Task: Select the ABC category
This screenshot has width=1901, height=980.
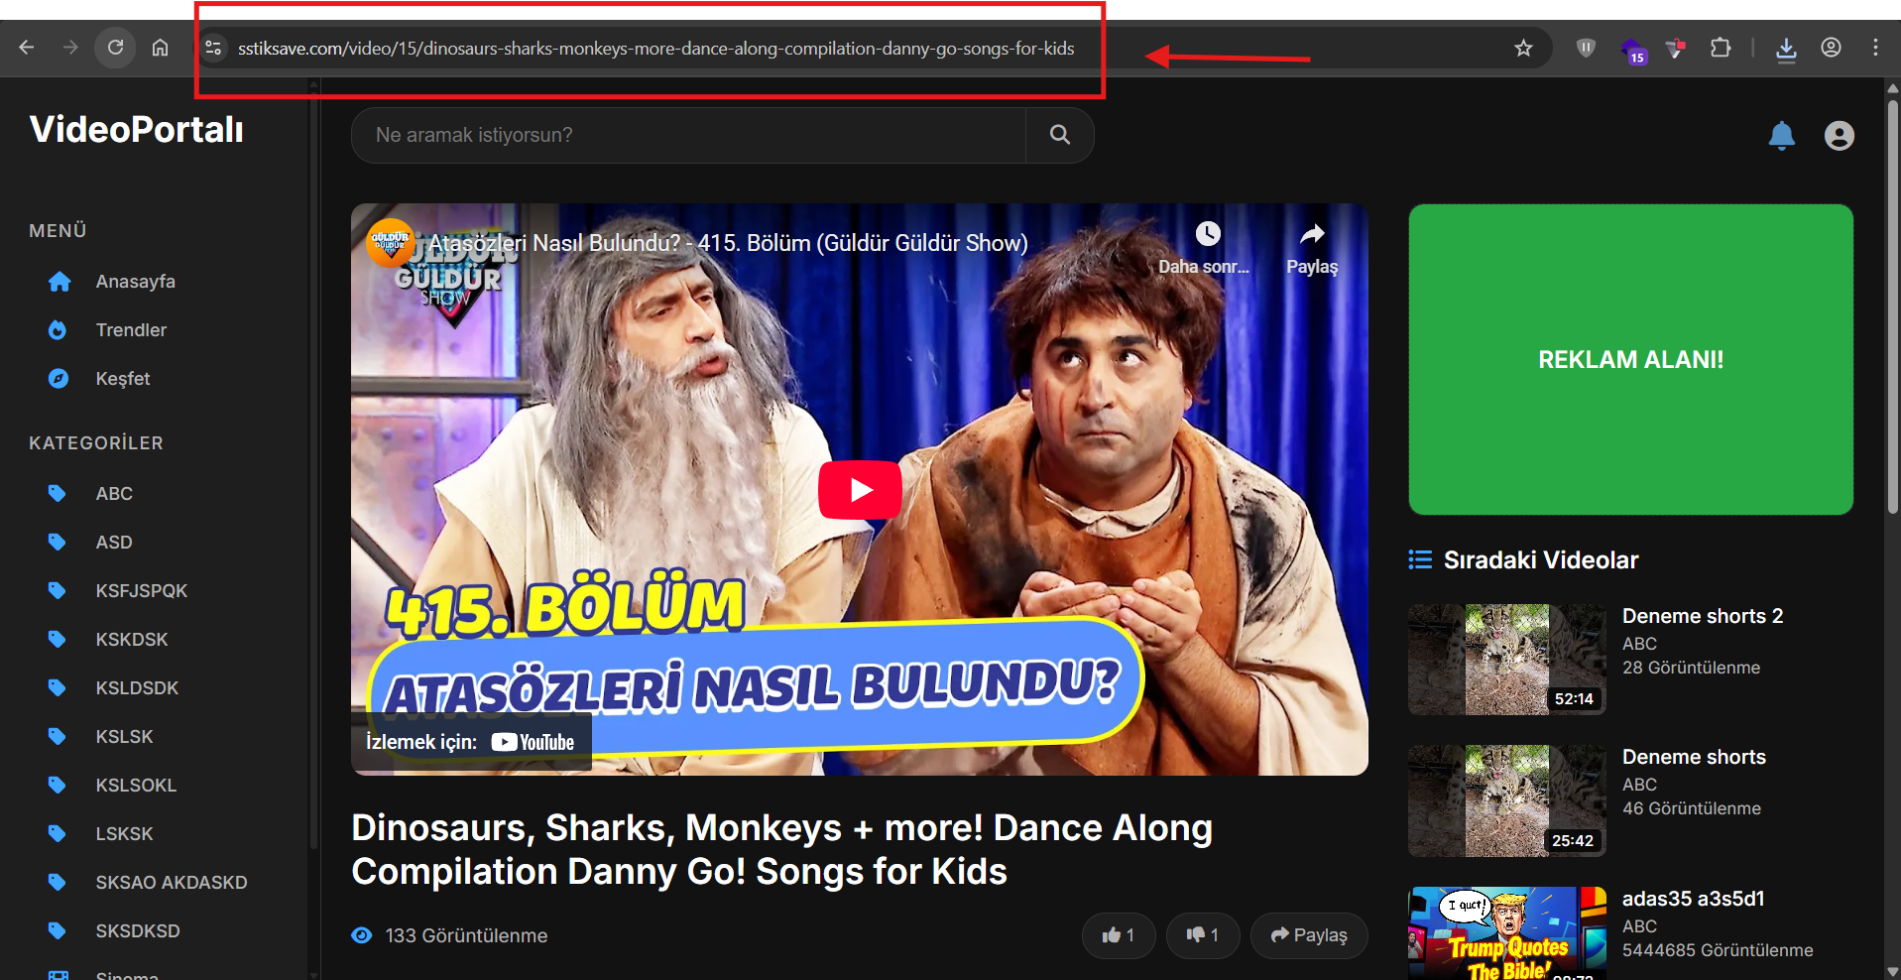Action: coord(114,494)
